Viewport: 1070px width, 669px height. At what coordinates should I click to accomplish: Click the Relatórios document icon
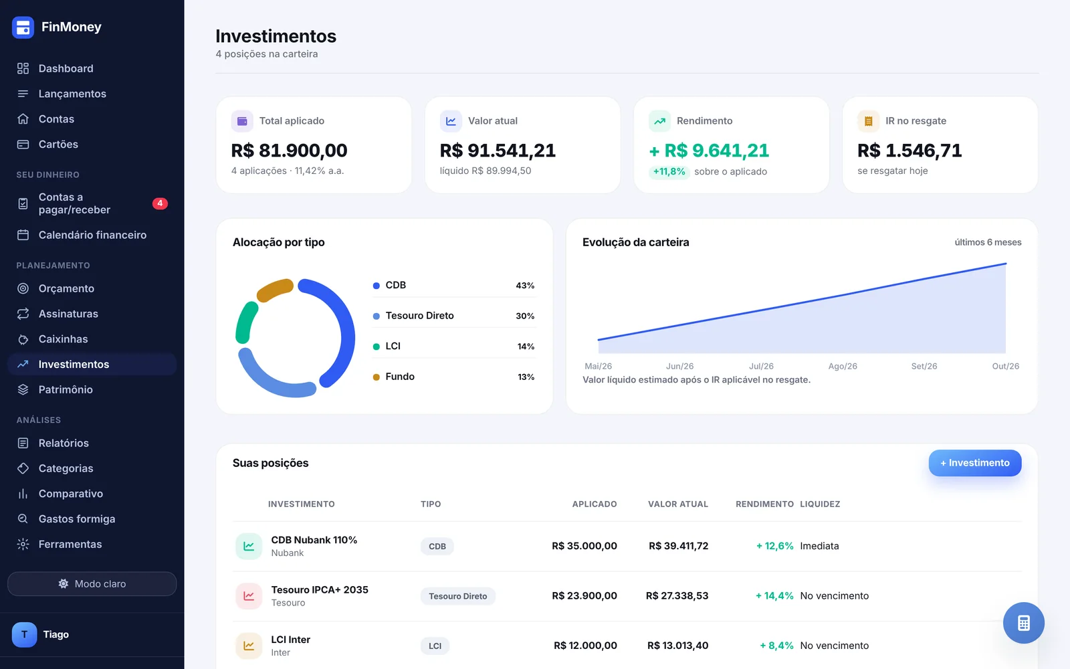pyautogui.click(x=23, y=443)
